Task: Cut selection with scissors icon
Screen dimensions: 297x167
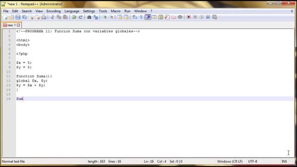Action: (x=52, y=18)
